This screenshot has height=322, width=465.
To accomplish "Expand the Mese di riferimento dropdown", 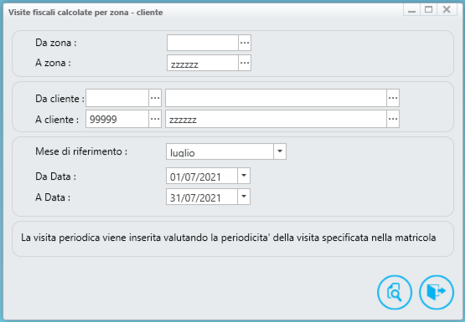I will pyautogui.click(x=280, y=151).
